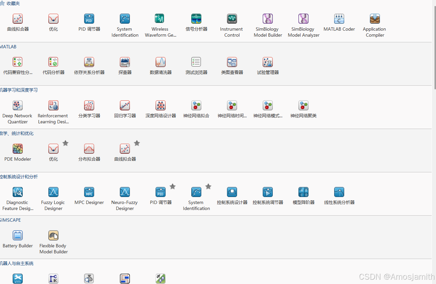
Task: Launch 探查器 app
Action: 125,66
